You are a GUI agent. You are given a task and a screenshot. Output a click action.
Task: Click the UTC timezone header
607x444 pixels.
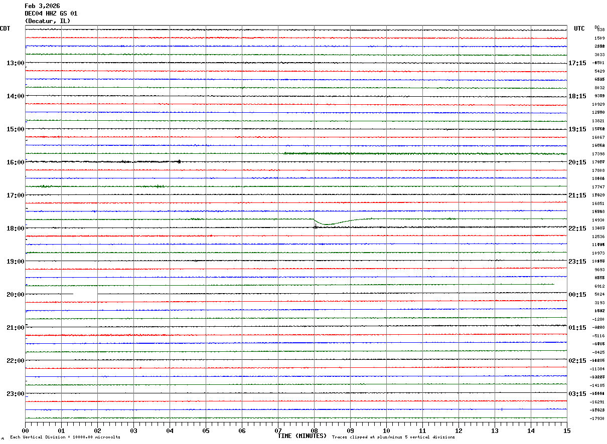579,29
